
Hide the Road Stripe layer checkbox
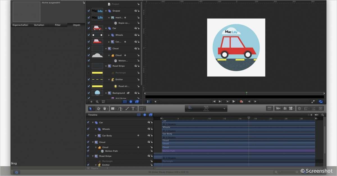tap(88, 66)
